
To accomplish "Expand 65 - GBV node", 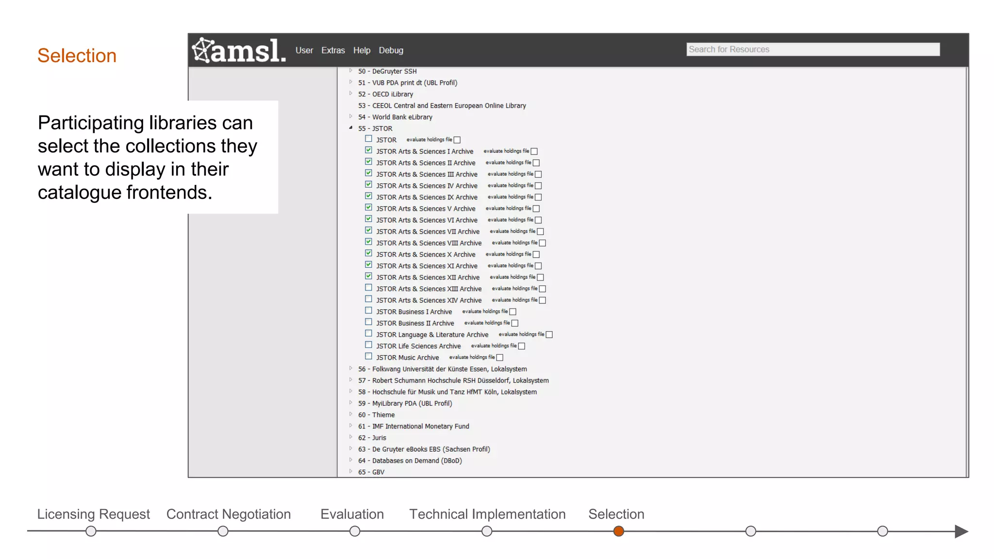I will (350, 472).
